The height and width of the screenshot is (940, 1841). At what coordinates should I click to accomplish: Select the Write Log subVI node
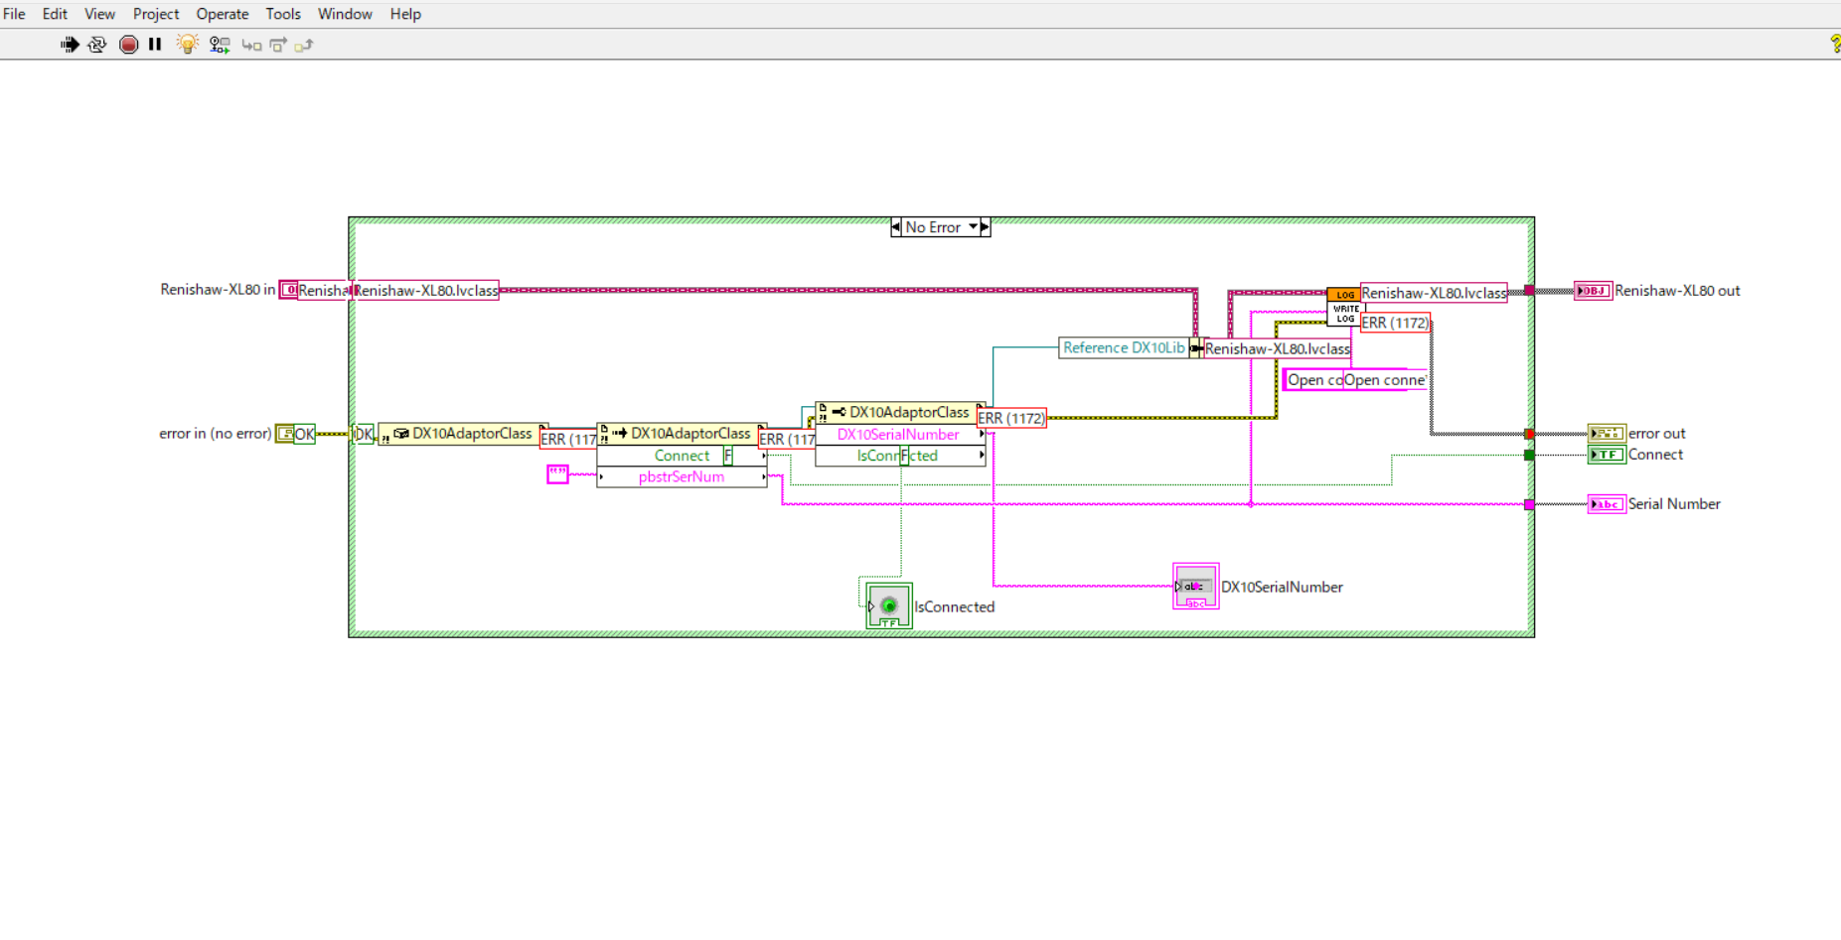[1344, 307]
